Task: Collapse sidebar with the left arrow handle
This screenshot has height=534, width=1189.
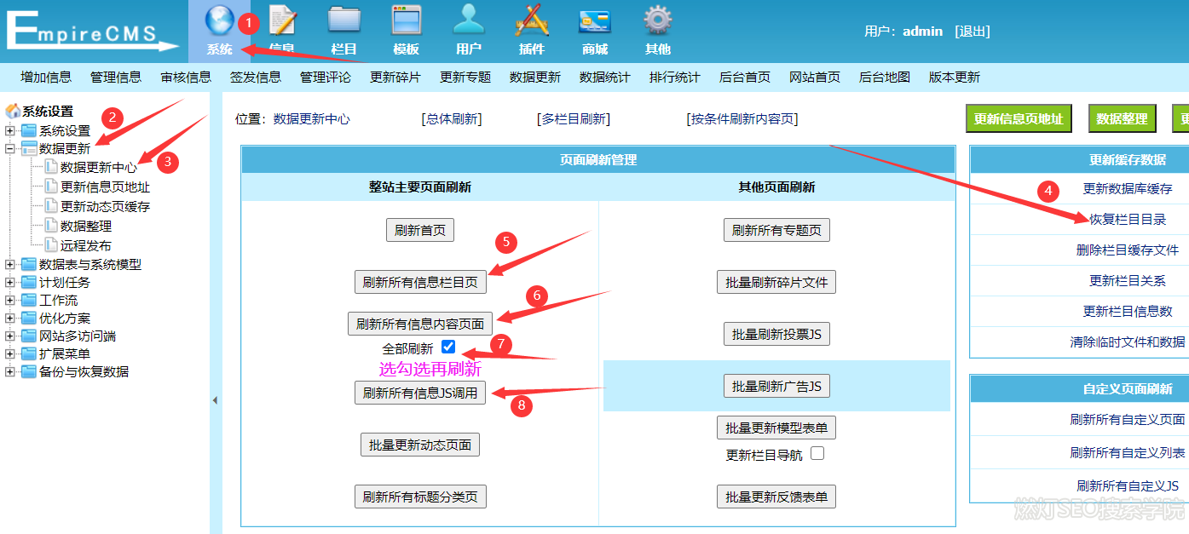Action: pyautogui.click(x=215, y=399)
